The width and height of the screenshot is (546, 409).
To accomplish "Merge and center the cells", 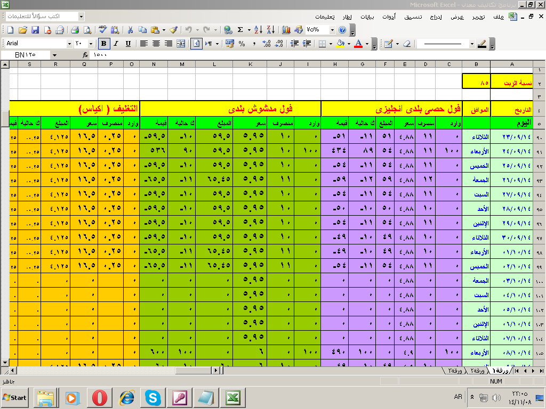I will (181, 44).
